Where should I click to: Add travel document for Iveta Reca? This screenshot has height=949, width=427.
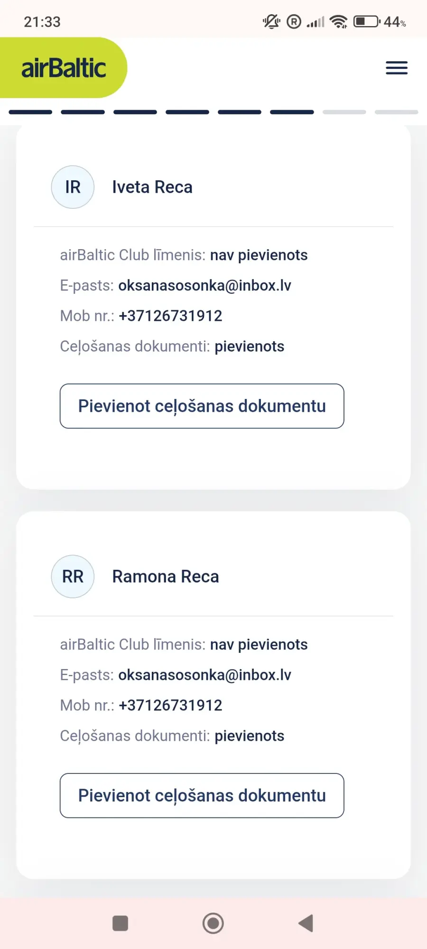coord(202,406)
